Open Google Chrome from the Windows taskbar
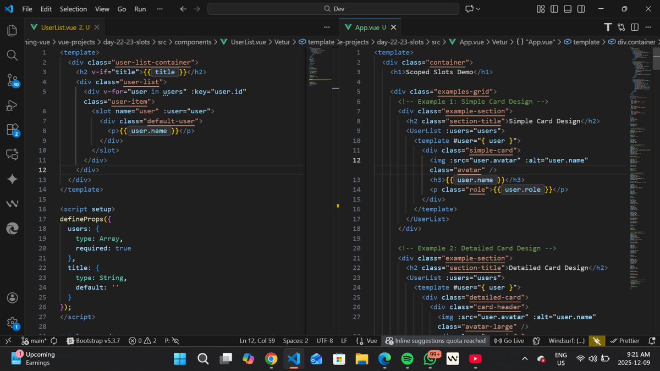This screenshot has width=660, height=371. [x=270, y=359]
